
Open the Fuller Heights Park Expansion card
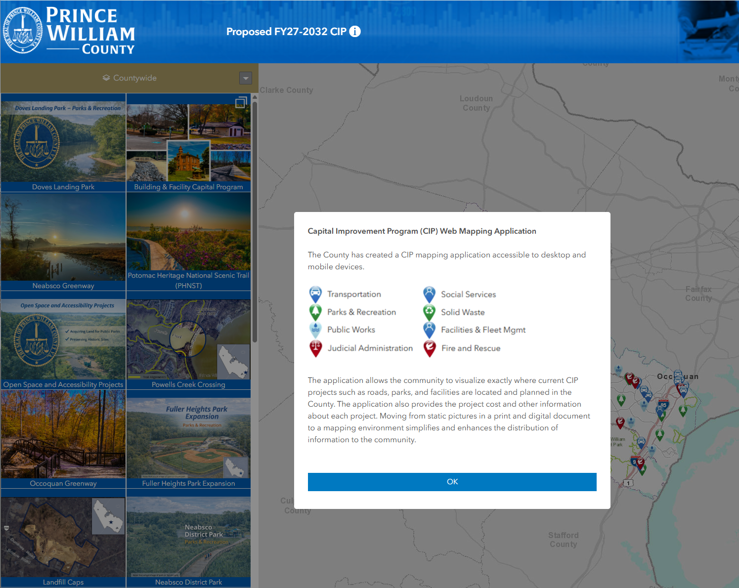coord(188,440)
